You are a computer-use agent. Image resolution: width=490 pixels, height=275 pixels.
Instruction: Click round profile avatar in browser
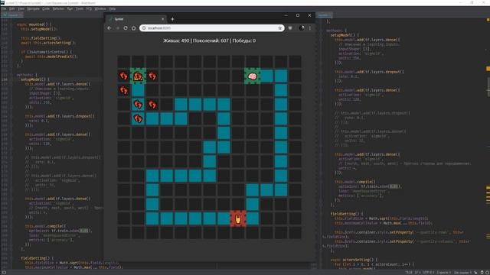(x=302, y=28)
